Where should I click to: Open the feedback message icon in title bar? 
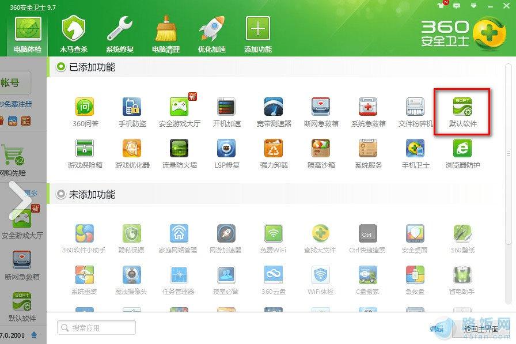click(x=457, y=6)
